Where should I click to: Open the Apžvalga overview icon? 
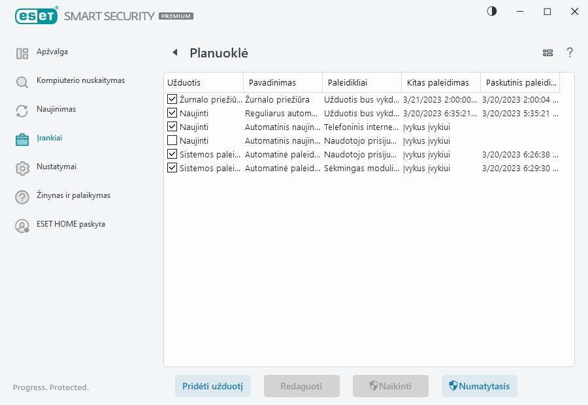pos(22,52)
